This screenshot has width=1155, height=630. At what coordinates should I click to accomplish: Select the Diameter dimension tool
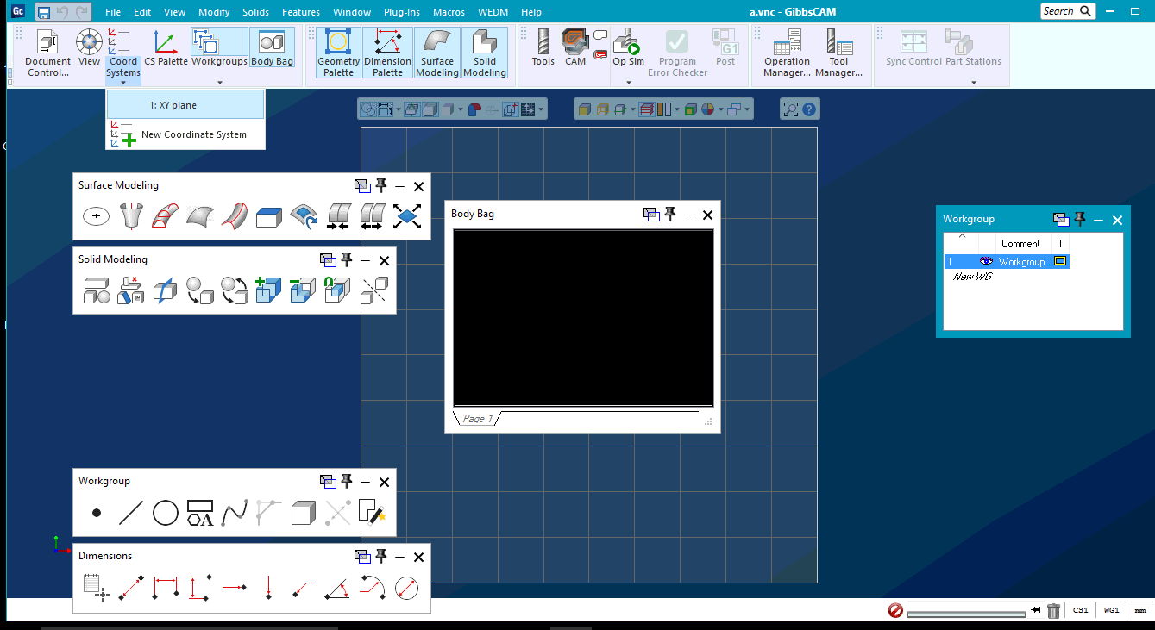point(406,588)
